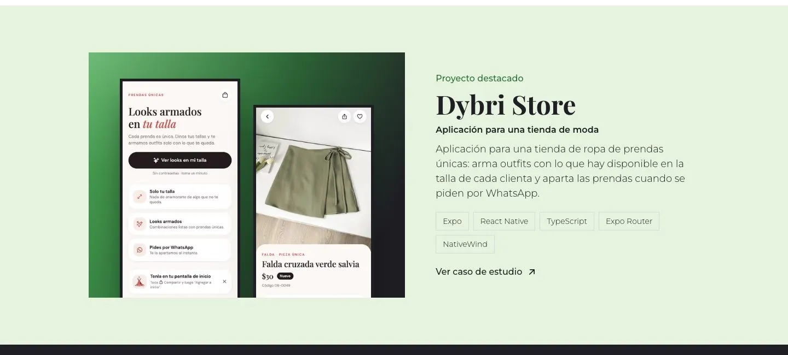Click the Solo tu talla resize icon
Screen dimensions: 788x355
click(140, 197)
